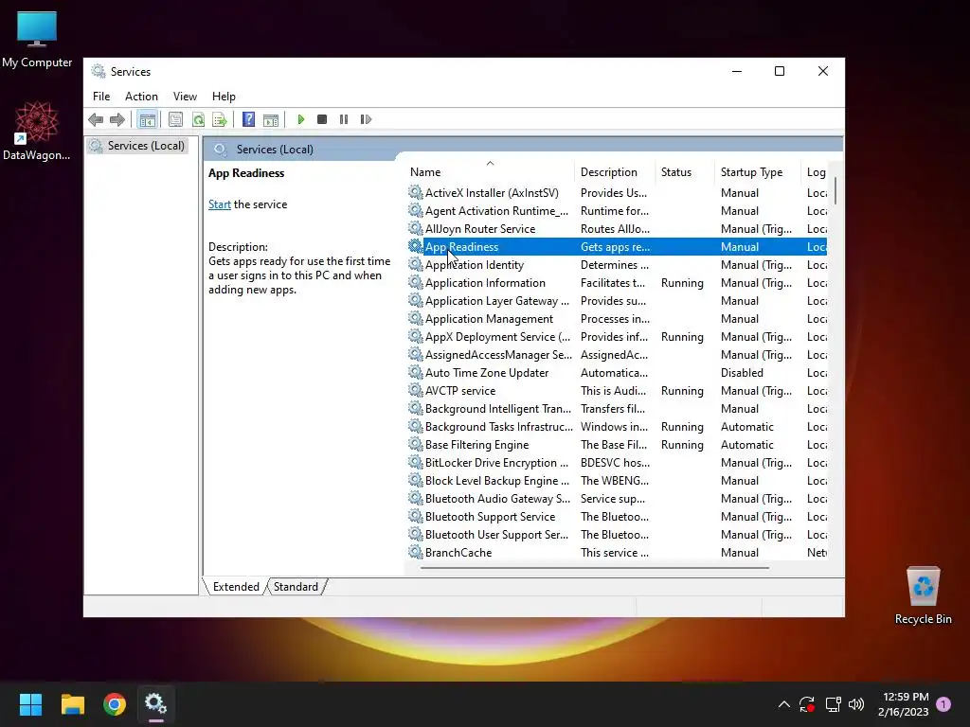
Task: Select the Bluetooth Support Service row
Action: click(x=617, y=516)
